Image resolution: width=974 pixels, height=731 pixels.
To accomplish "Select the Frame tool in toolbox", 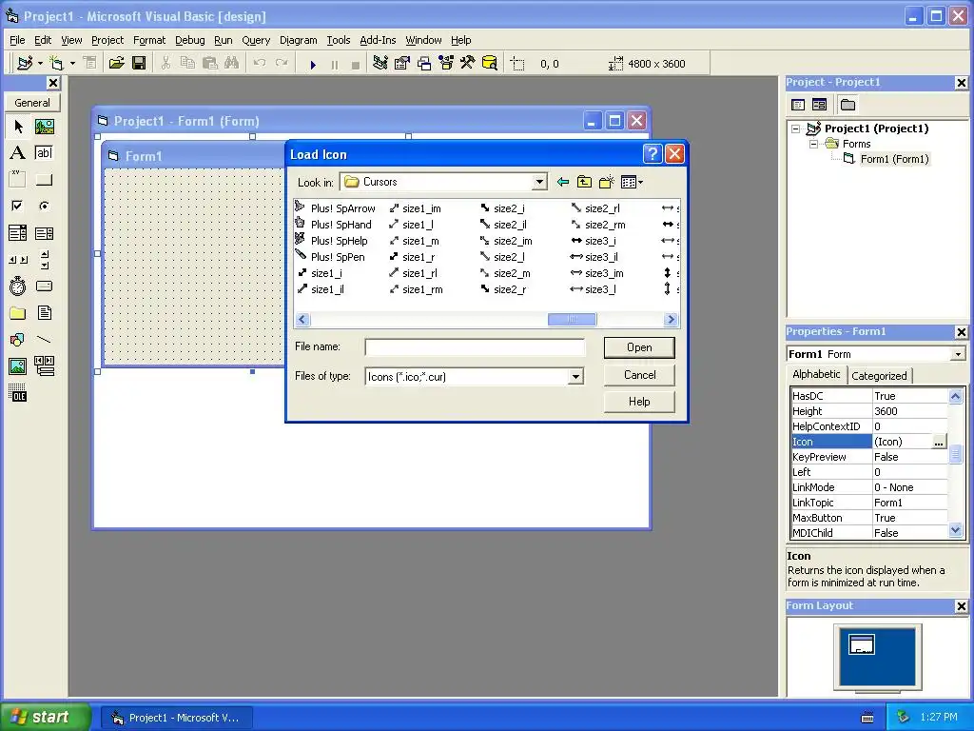I will coord(18,180).
